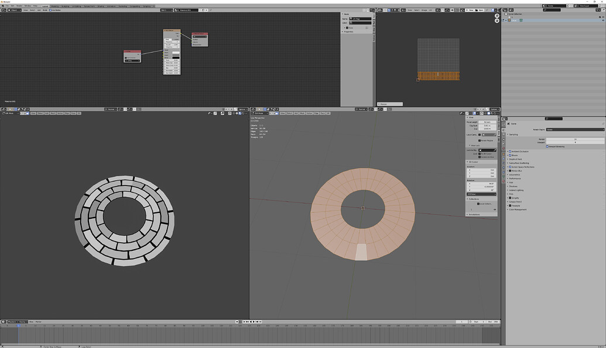Click the Material Output node header
The height and width of the screenshot is (348, 606).
200,33
